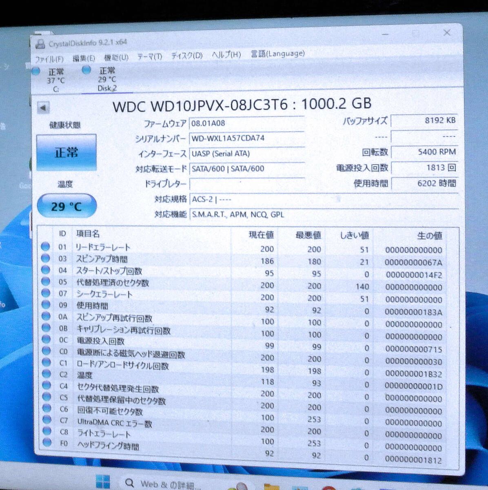
Task: Click the status dot for attribute 0A
Action: (x=46, y=316)
